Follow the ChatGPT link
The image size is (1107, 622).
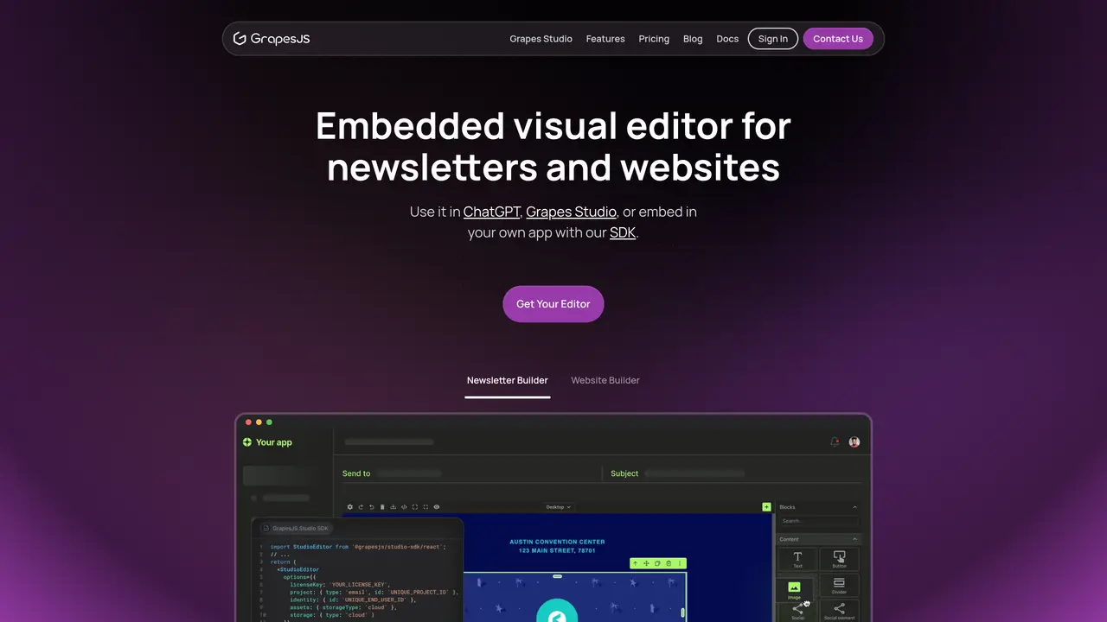(492, 212)
